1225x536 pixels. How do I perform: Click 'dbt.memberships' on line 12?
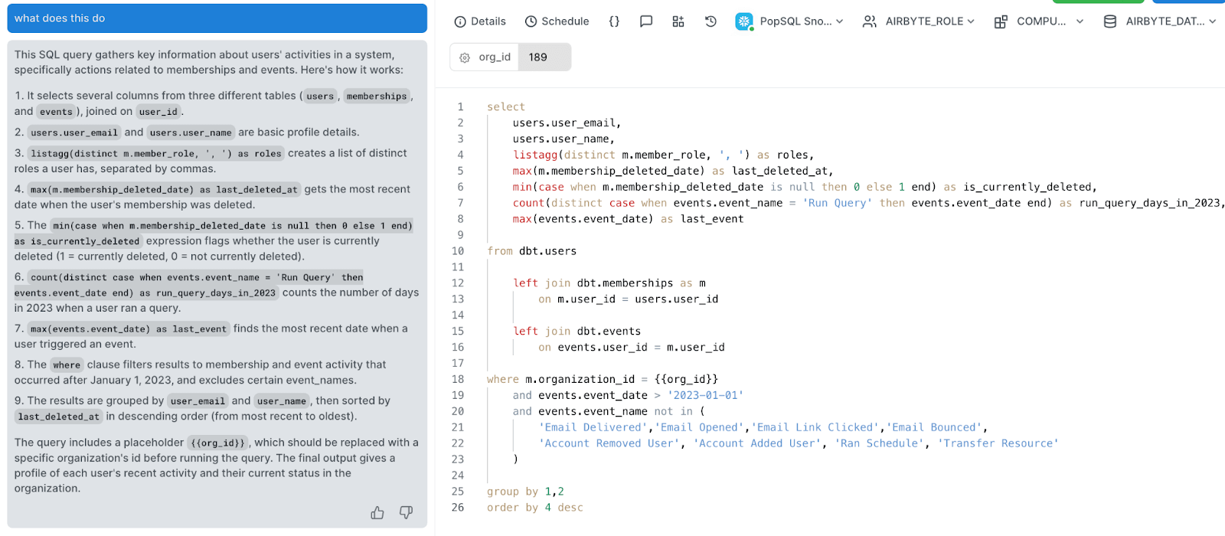point(625,283)
